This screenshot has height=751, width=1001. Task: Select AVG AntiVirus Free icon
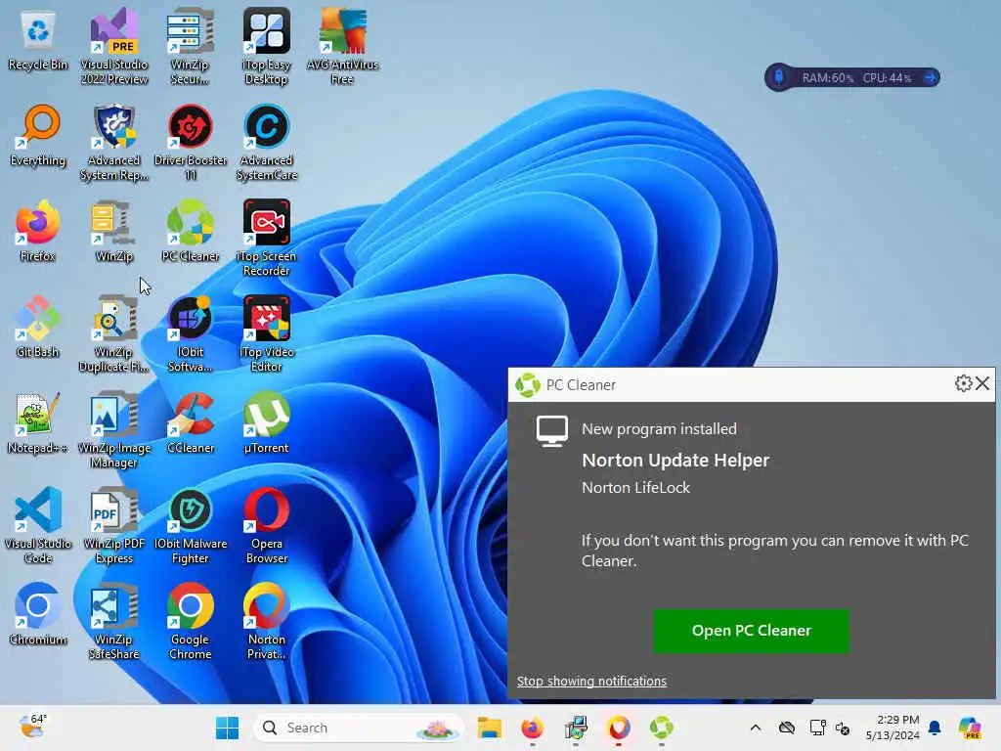pos(343,46)
